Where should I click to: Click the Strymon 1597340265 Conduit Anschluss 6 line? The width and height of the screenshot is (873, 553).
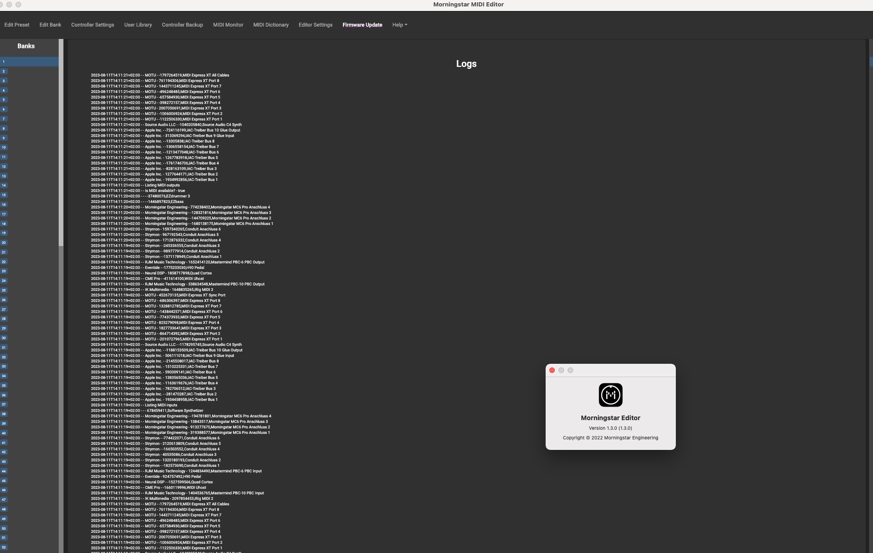pos(156,229)
